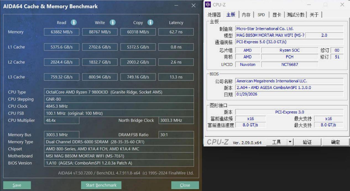
Task: Click the CPU-Z title bar app icon
Action: point(208,5)
